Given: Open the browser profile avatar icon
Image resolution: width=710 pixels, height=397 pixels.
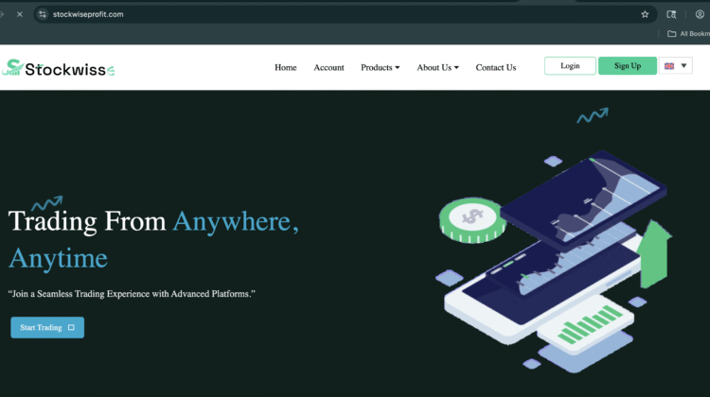Looking at the screenshot, I should click(700, 14).
